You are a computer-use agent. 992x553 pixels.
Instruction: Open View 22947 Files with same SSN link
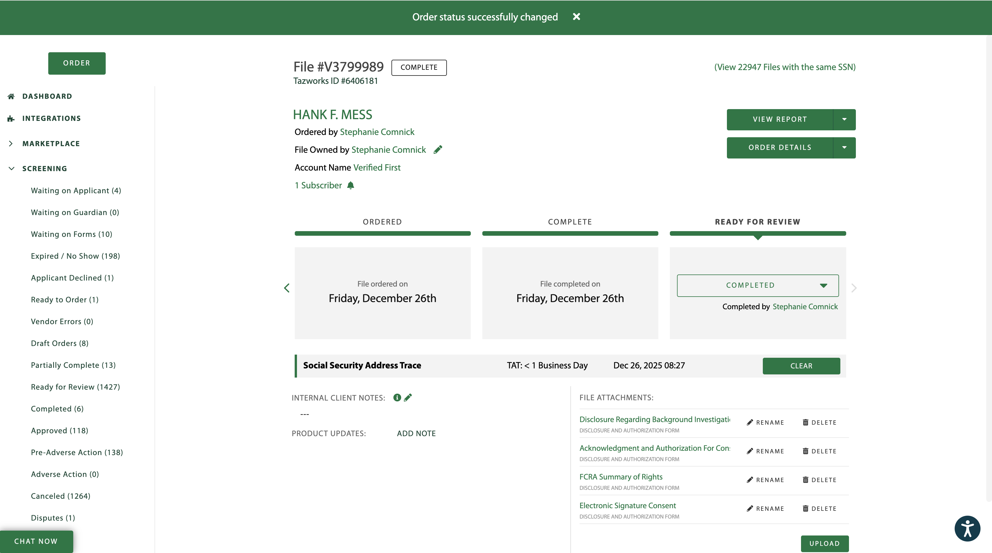785,67
